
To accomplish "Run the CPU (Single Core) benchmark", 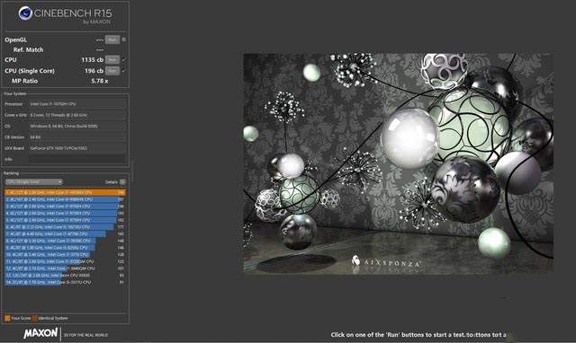I will 112,71.
